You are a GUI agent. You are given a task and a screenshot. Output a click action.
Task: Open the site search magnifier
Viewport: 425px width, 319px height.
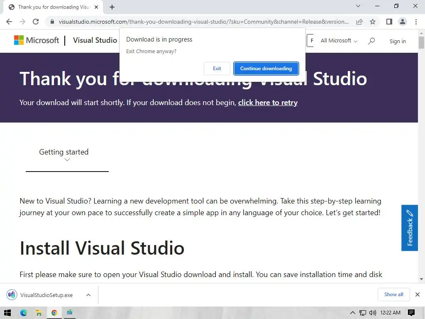click(371, 41)
